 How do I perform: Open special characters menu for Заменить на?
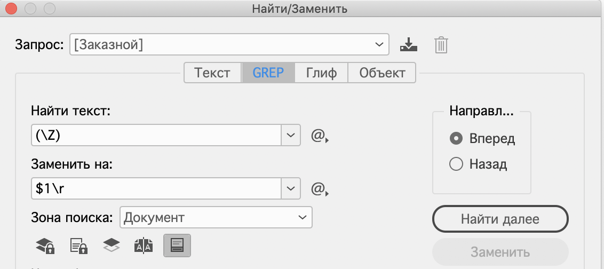[319, 188]
